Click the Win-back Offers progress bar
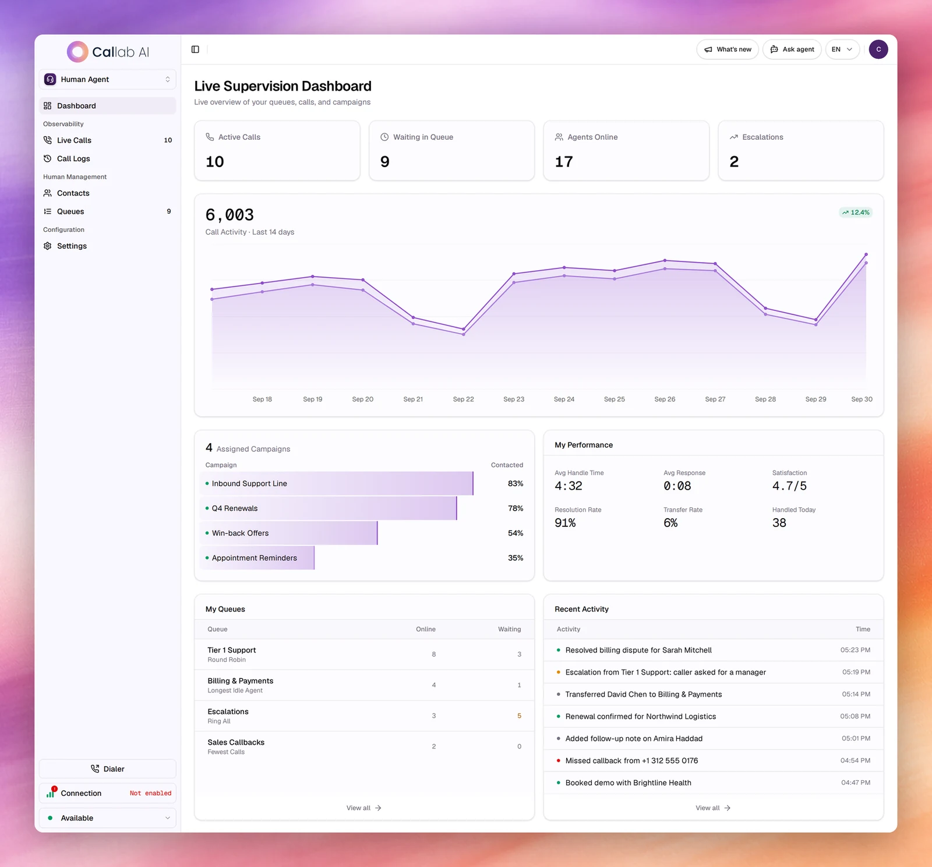The image size is (932, 867). pyautogui.click(x=289, y=533)
